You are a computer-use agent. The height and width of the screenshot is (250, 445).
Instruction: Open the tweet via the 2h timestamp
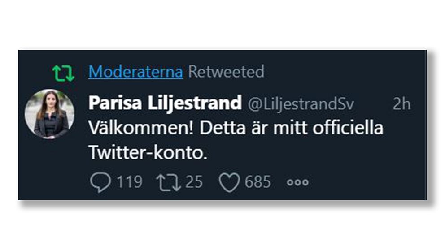pyautogui.click(x=401, y=104)
